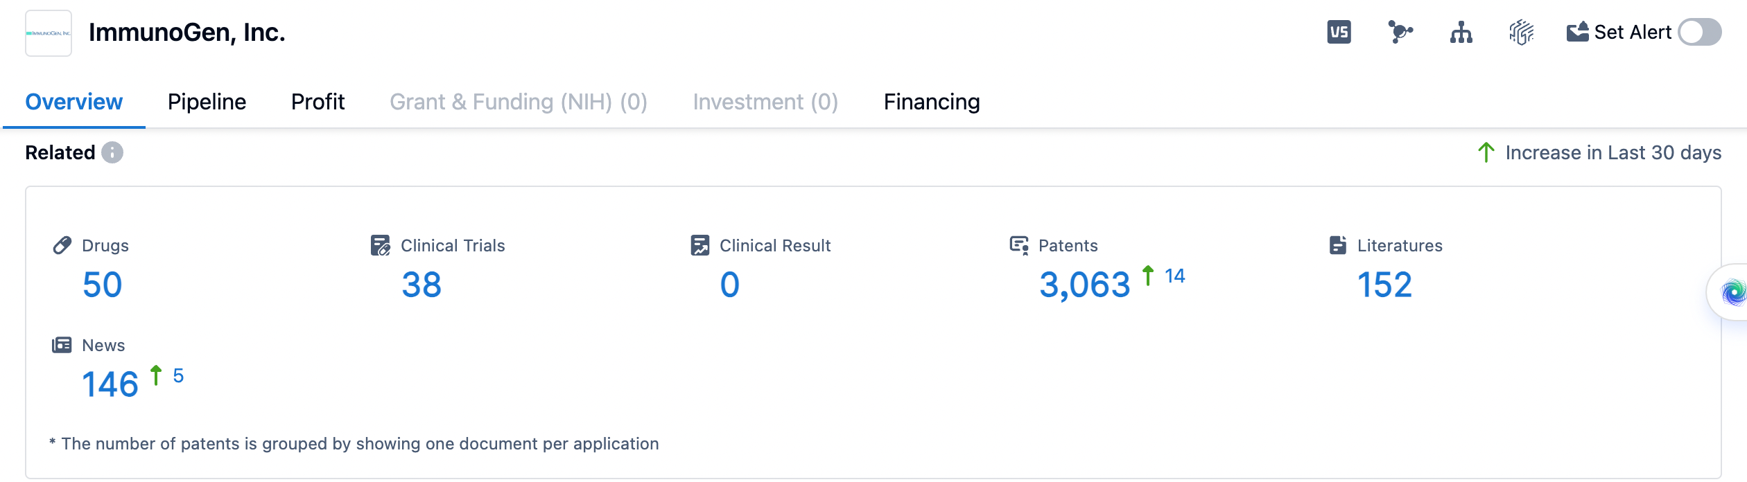Image resolution: width=1747 pixels, height=482 pixels.
Task: Click the News newspaper icon
Action: click(62, 345)
